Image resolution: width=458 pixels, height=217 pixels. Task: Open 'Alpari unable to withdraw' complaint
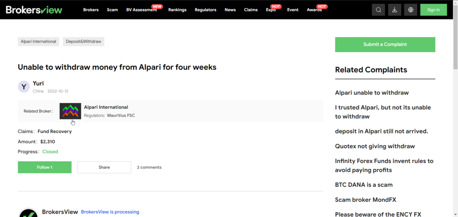pos(372,93)
